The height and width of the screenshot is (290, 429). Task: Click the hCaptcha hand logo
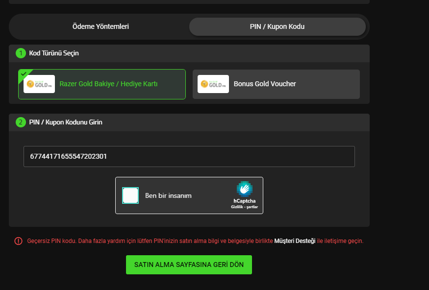pos(244,189)
